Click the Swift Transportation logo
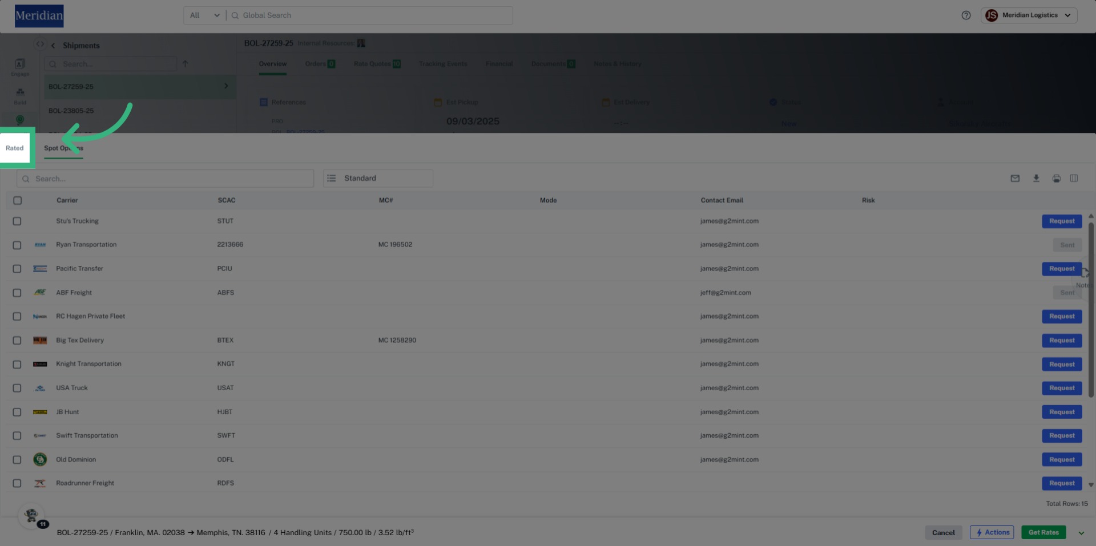This screenshot has width=1096, height=546. point(40,436)
